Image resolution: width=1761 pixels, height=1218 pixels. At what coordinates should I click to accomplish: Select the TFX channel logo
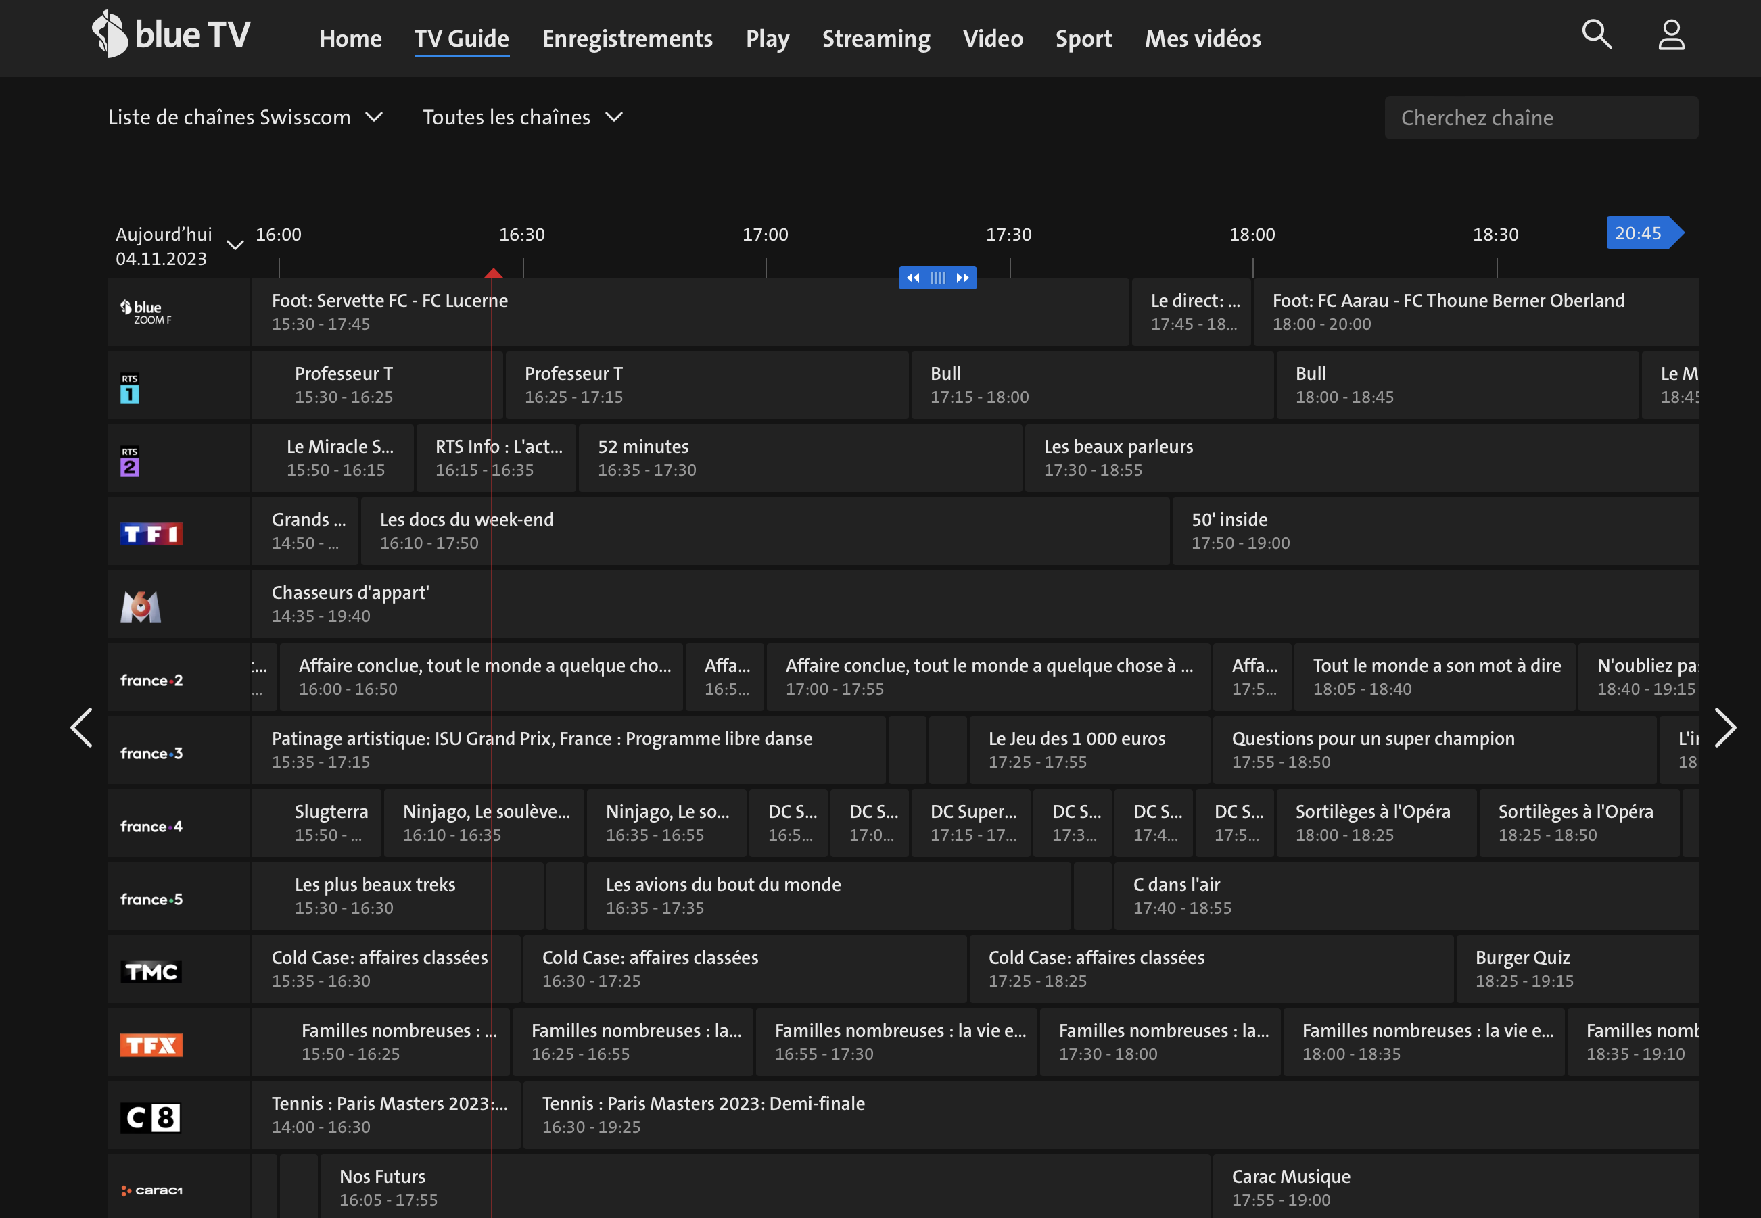tap(151, 1045)
